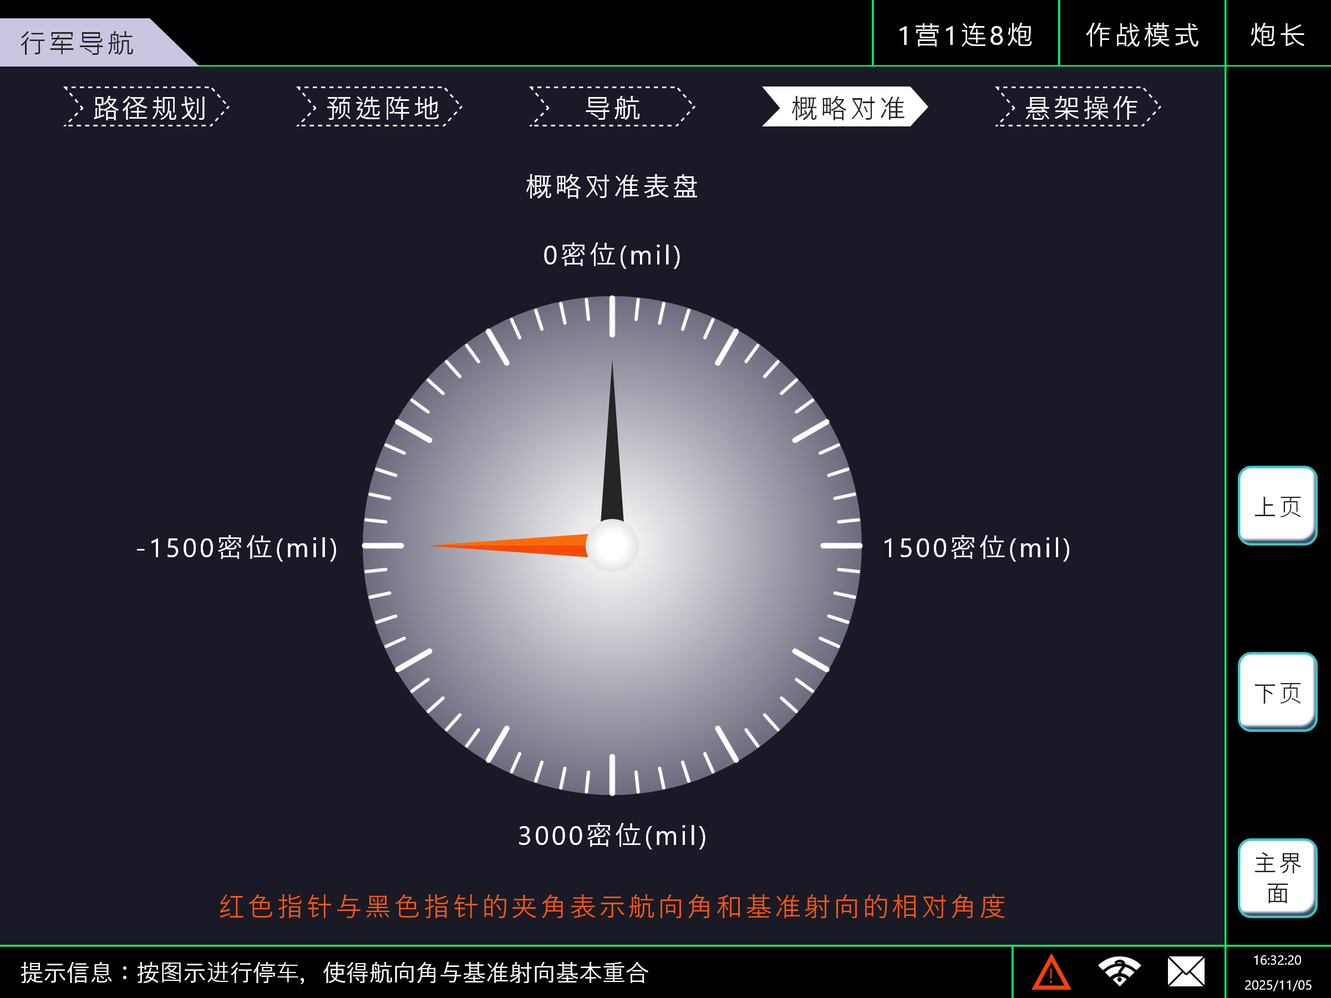1331x998 pixels.
Task: Switch to the 预选阵地 step
Action: (x=380, y=107)
